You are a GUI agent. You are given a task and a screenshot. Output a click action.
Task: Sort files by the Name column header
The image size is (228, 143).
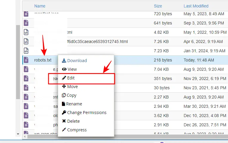pos(40,6)
